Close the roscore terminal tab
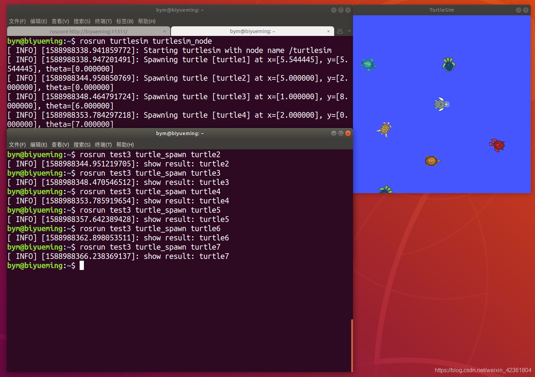The image size is (535, 377). click(x=165, y=31)
